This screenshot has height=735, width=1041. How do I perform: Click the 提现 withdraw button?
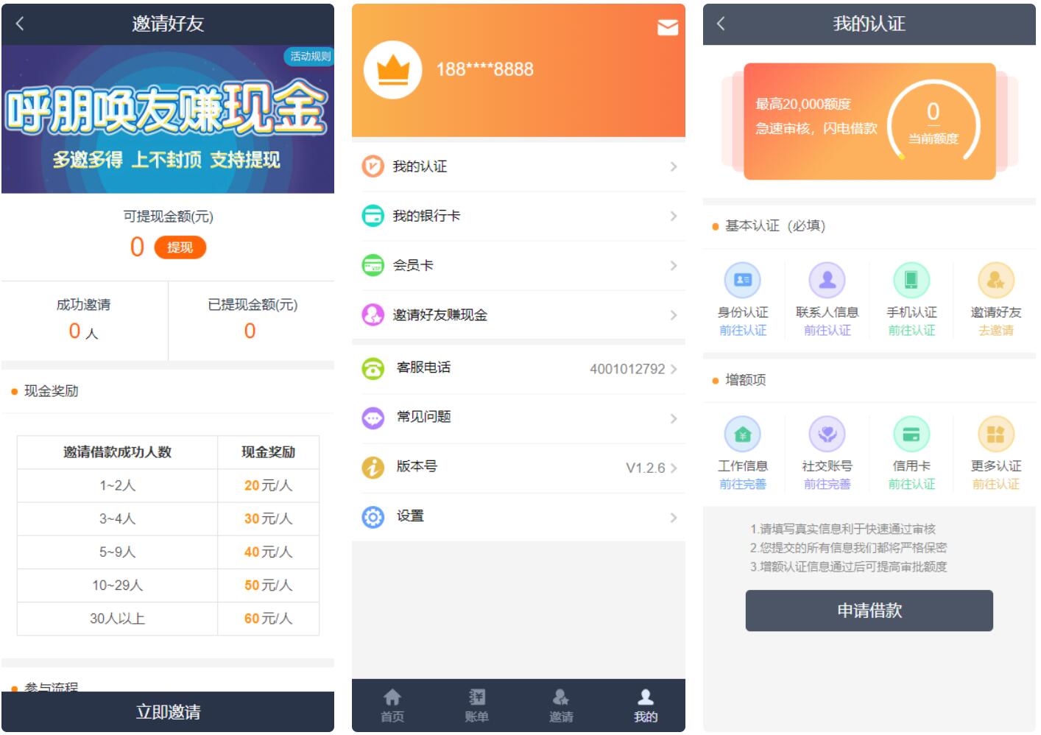pyautogui.click(x=181, y=247)
